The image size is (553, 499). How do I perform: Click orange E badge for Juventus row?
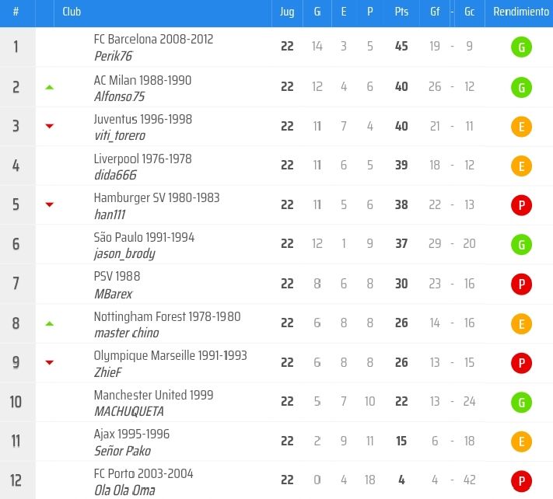521,126
